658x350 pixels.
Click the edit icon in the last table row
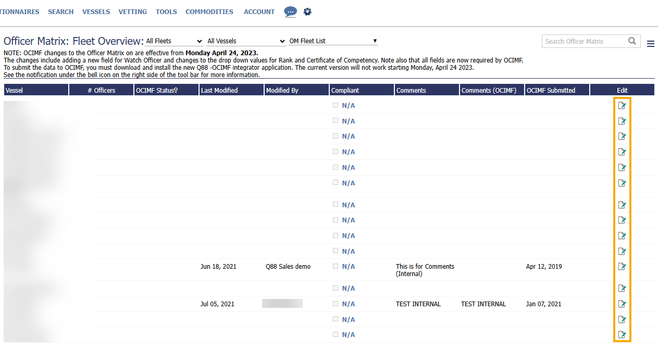(x=622, y=335)
